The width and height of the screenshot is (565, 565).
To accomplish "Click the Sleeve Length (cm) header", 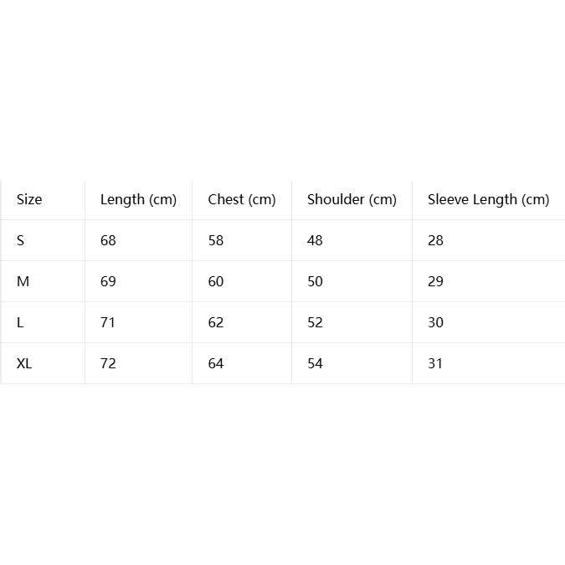I will click(488, 199).
